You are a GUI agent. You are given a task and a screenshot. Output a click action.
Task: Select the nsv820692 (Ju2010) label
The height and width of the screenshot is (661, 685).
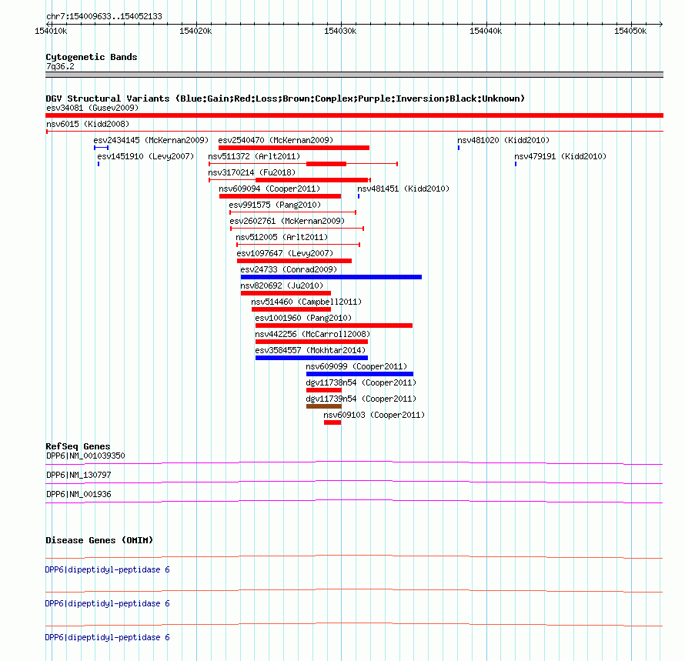coord(282,285)
